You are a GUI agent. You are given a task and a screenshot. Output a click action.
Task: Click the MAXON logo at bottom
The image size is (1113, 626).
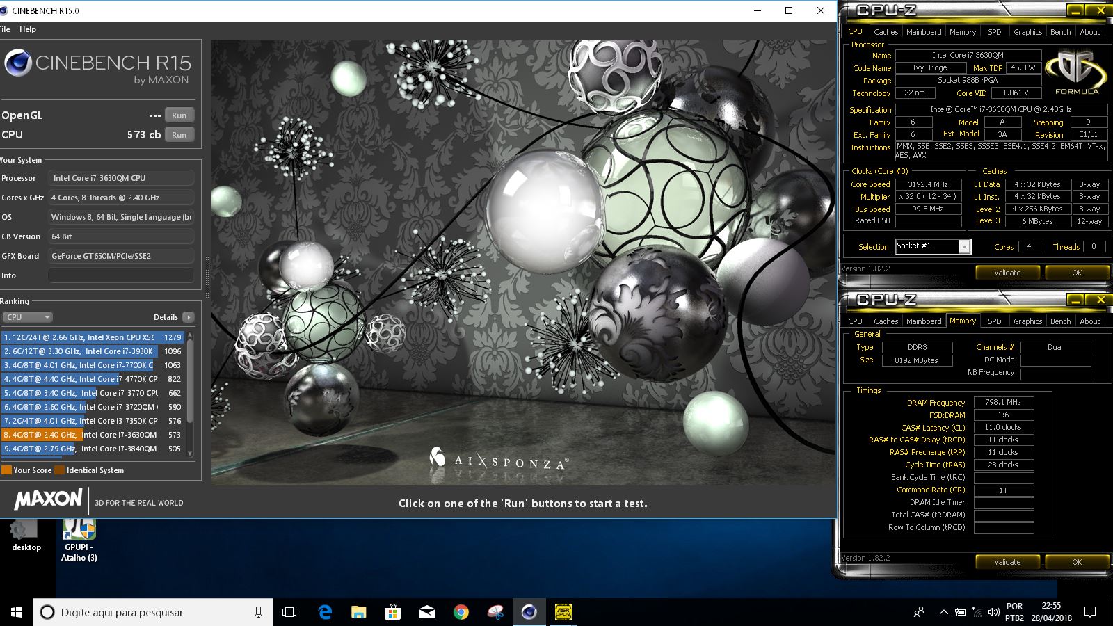coord(49,499)
